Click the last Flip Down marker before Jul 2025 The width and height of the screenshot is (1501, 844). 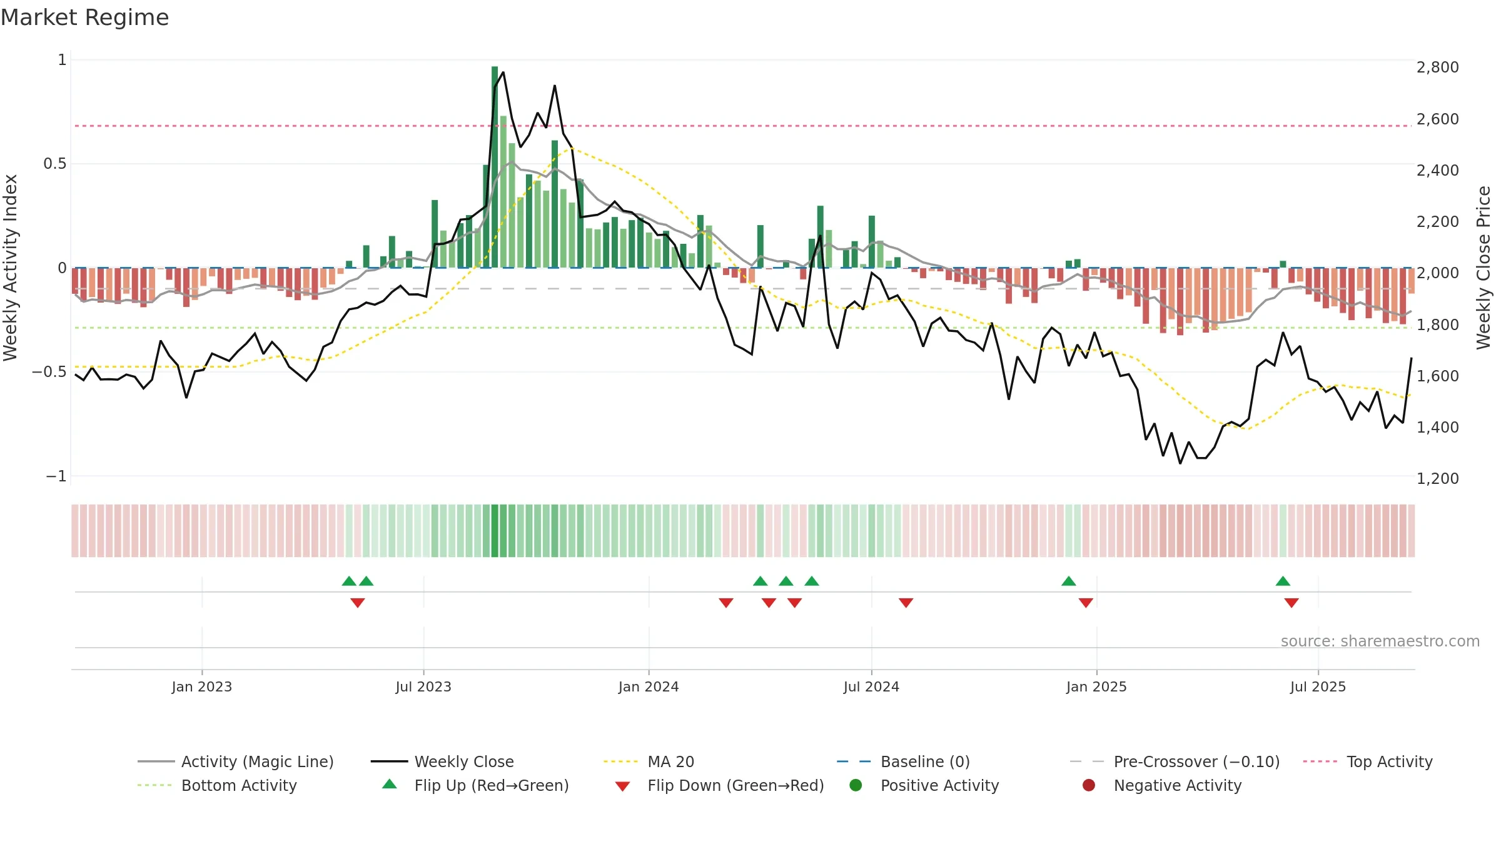[1291, 603]
